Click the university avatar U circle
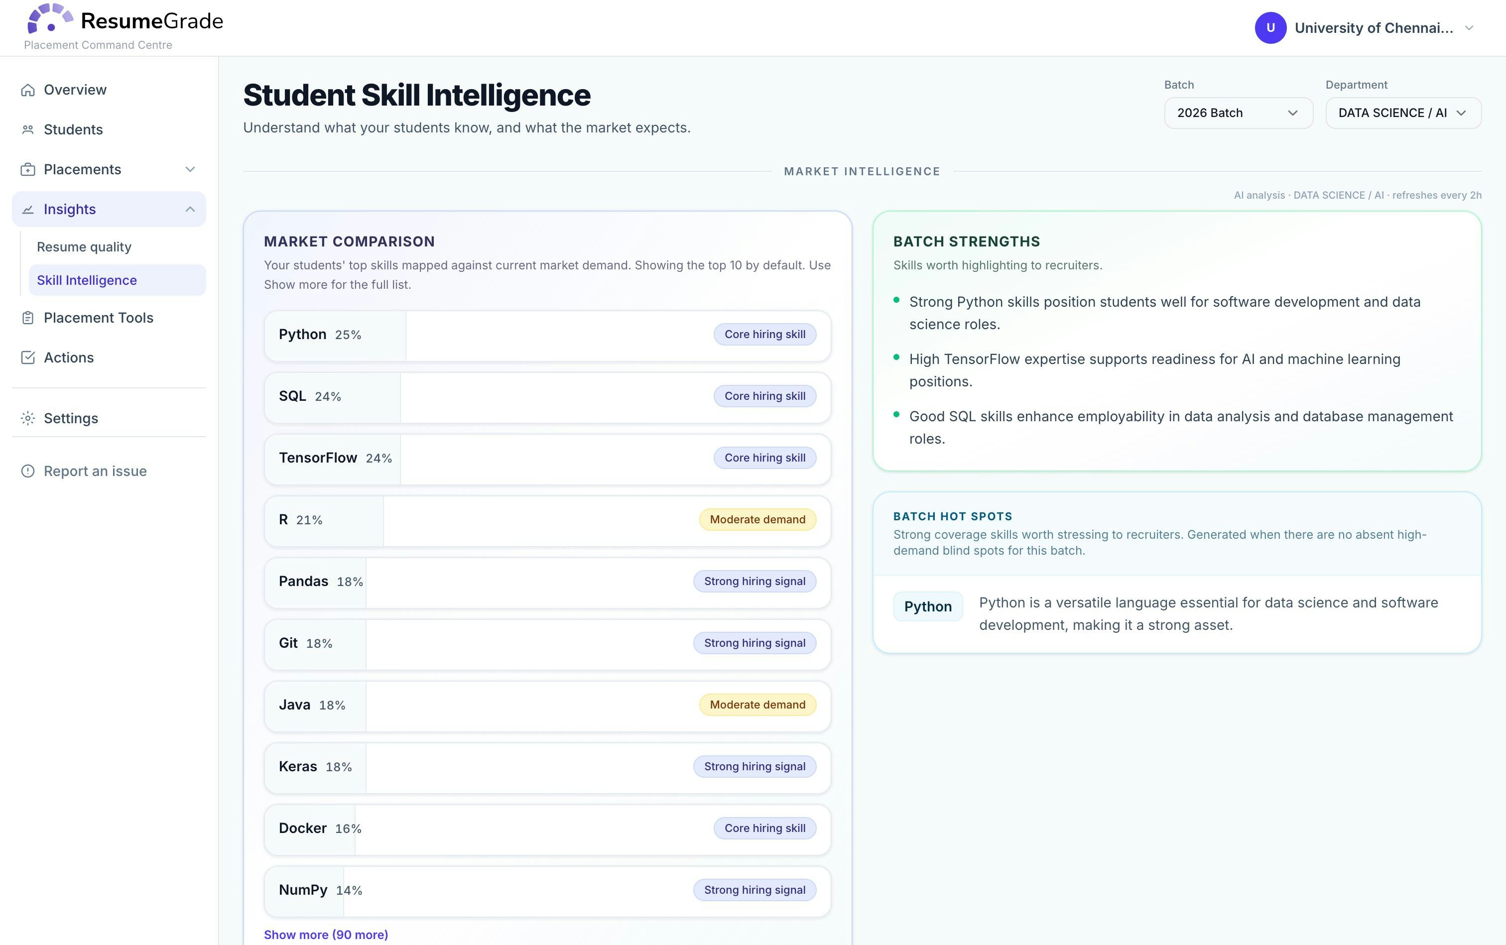This screenshot has height=945, width=1506. [1270, 28]
